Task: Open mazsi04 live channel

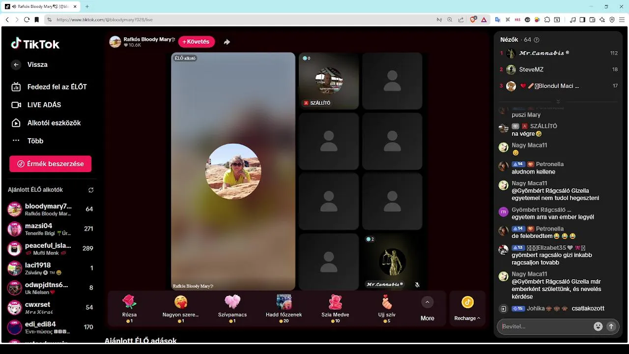Action: coord(51,229)
